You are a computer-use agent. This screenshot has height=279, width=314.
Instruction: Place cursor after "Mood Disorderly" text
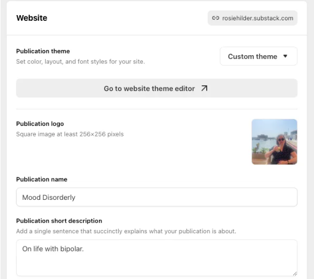[77, 198]
